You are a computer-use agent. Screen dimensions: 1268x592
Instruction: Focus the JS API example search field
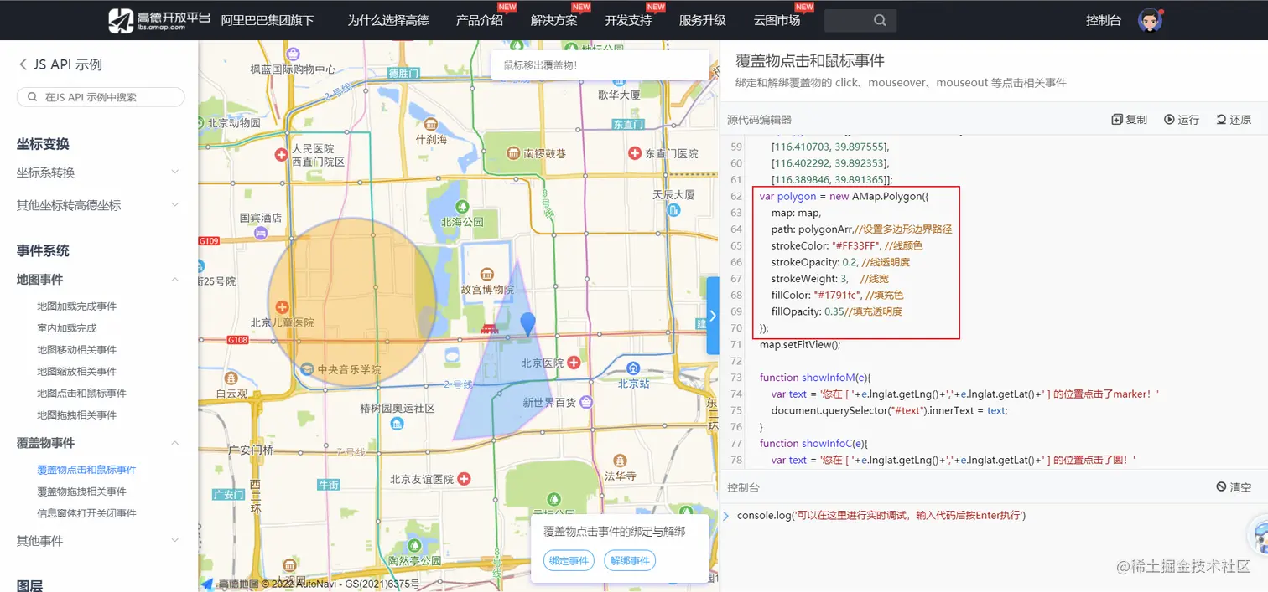(x=101, y=97)
